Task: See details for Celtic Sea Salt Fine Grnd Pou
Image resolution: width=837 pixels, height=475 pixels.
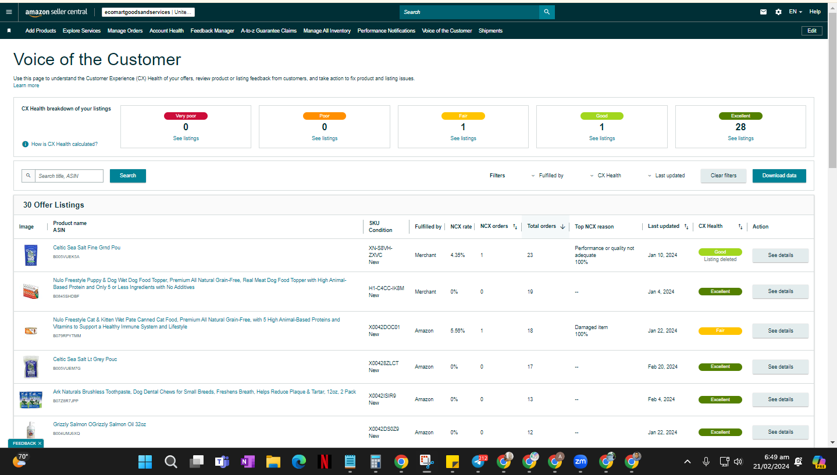Action: (x=781, y=255)
